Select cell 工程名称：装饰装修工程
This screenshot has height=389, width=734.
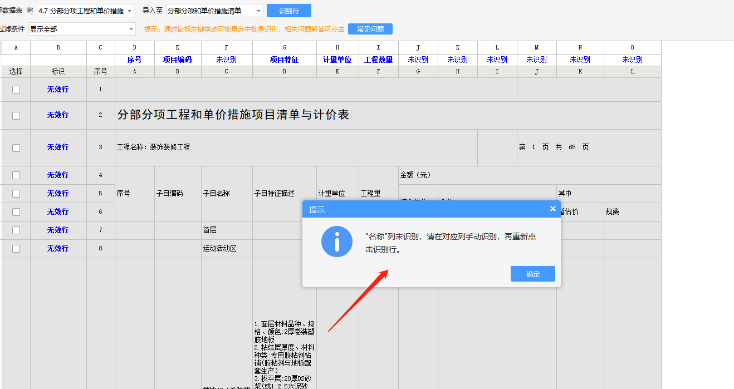296,147
